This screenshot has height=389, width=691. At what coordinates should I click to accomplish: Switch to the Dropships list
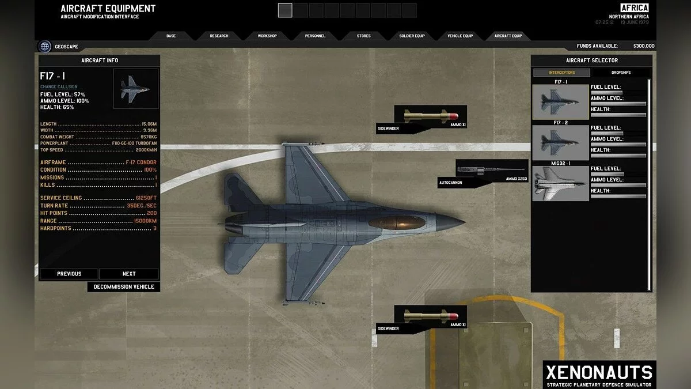[x=621, y=73]
